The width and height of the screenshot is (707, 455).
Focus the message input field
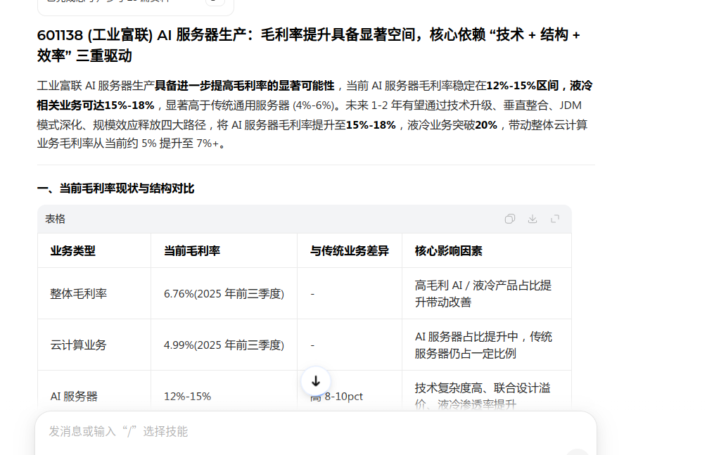point(316,432)
